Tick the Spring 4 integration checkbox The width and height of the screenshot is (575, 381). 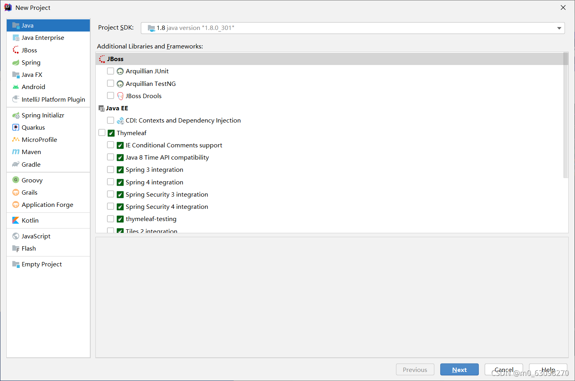[110, 182]
